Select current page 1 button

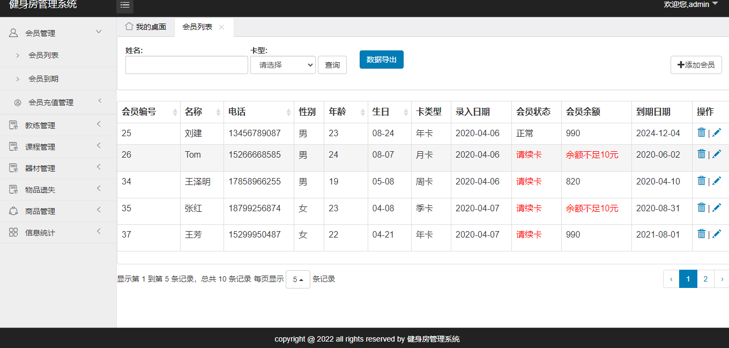click(688, 279)
